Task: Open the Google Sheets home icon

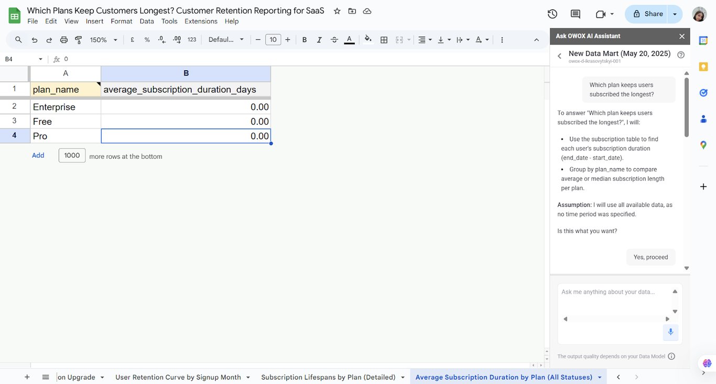Action: click(14, 15)
